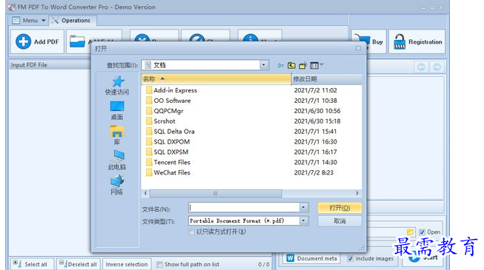Expand the file name dropdown arrow
The height and width of the screenshot is (270, 484).
coord(304,207)
